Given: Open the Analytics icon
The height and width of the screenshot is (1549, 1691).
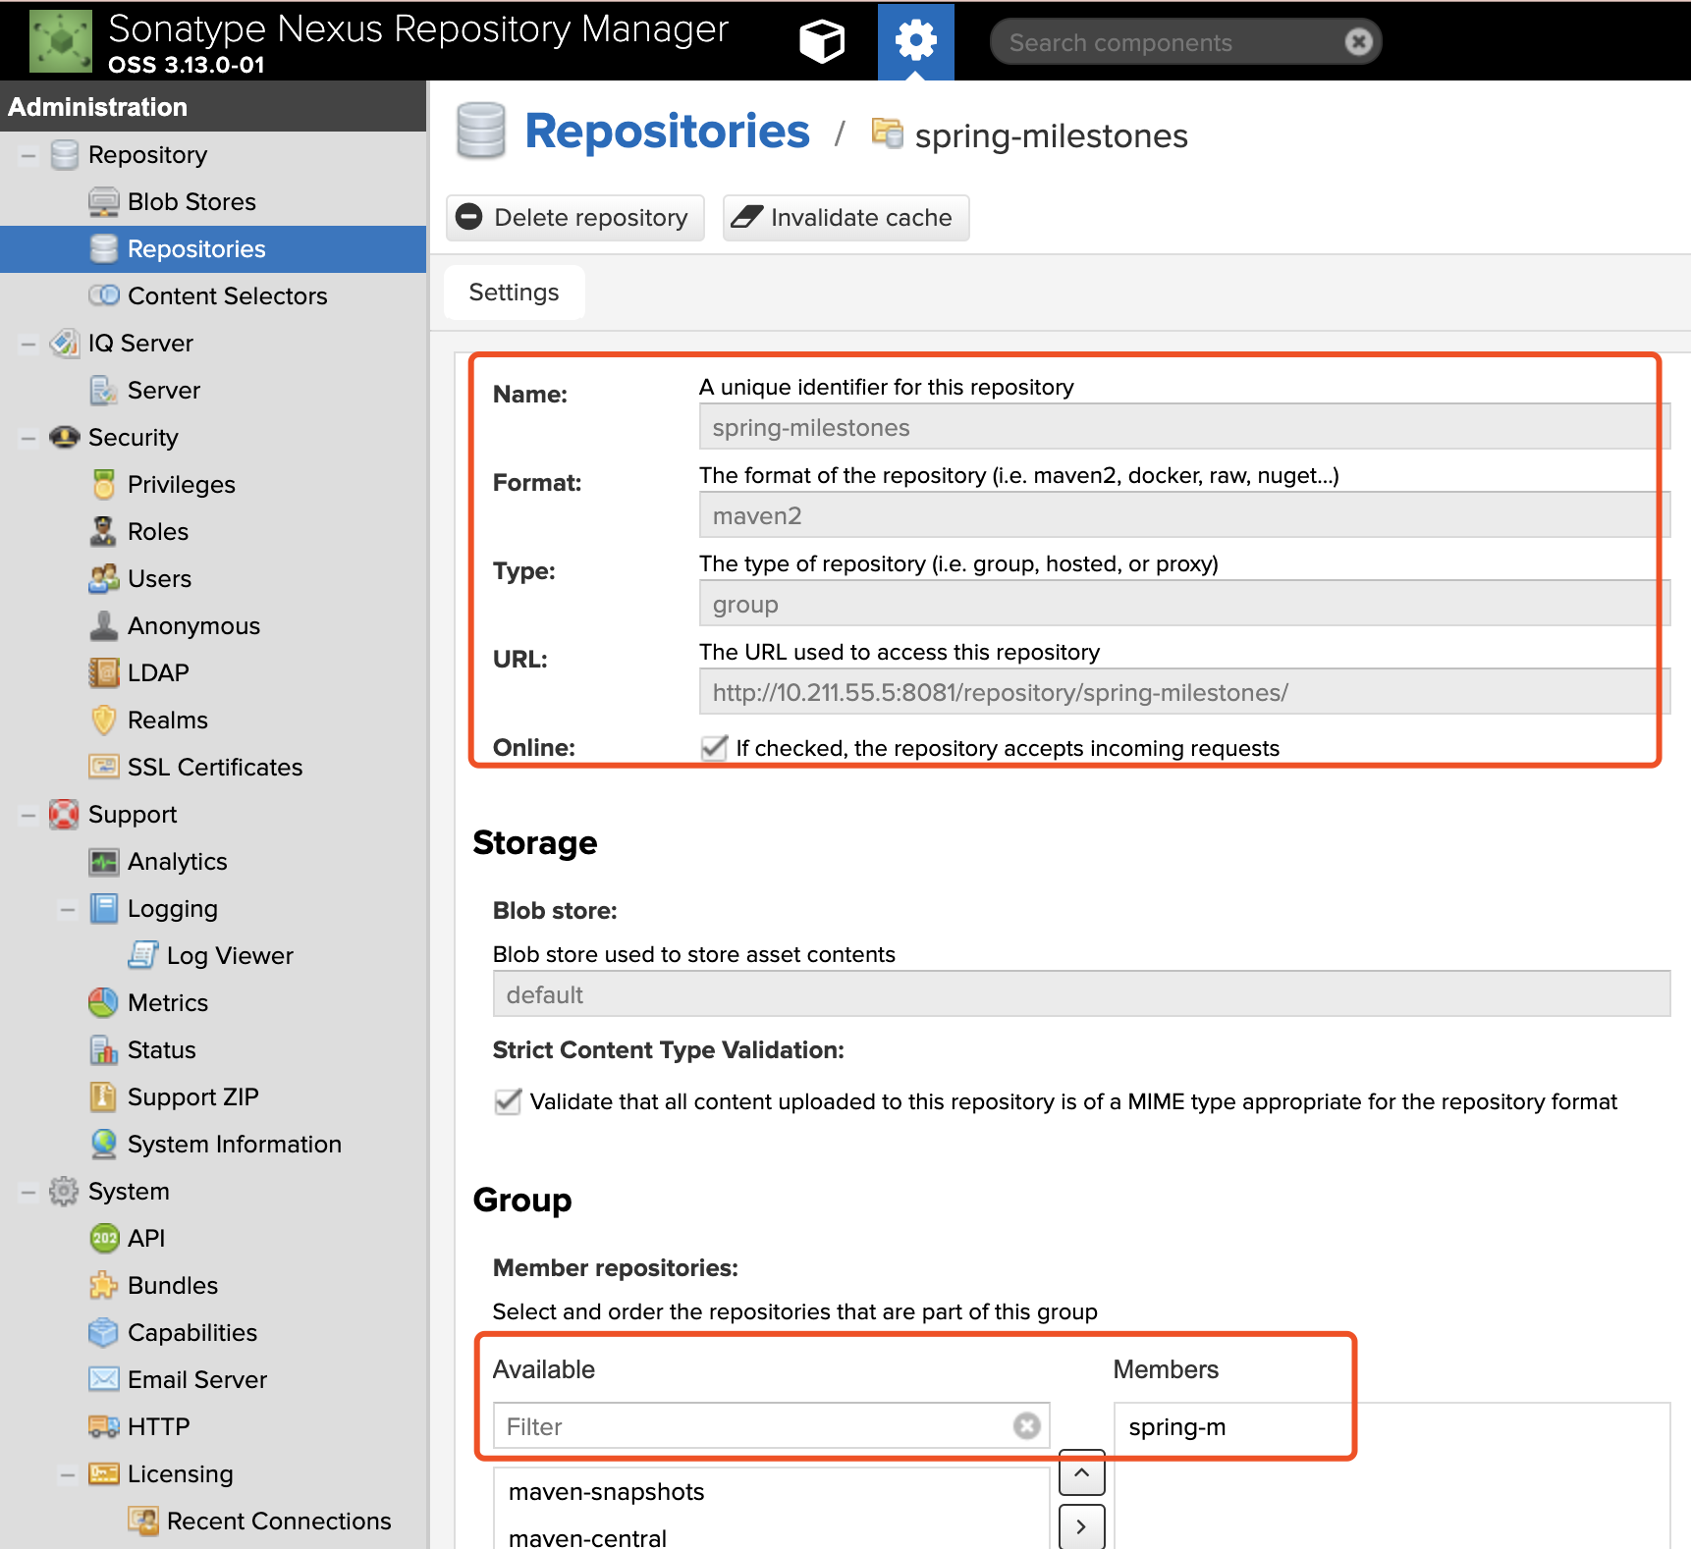Looking at the screenshot, I should (104, 862).
